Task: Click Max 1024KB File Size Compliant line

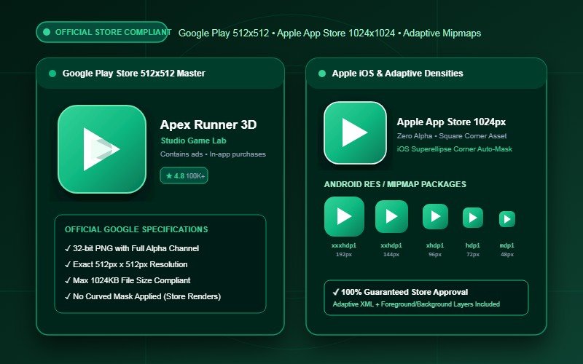Action: pos(128,280)
